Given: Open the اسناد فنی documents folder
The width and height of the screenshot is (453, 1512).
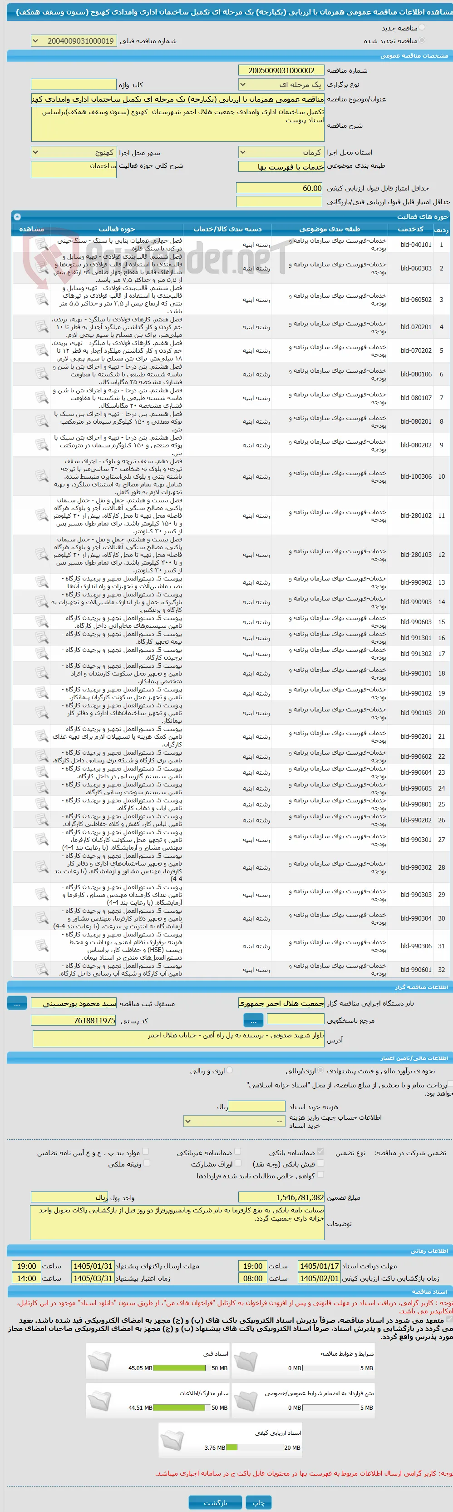Looking at the screenshot, I should [99, 1361].
